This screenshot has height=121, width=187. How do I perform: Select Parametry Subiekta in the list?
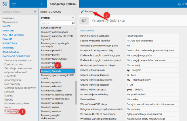[58, 71]
